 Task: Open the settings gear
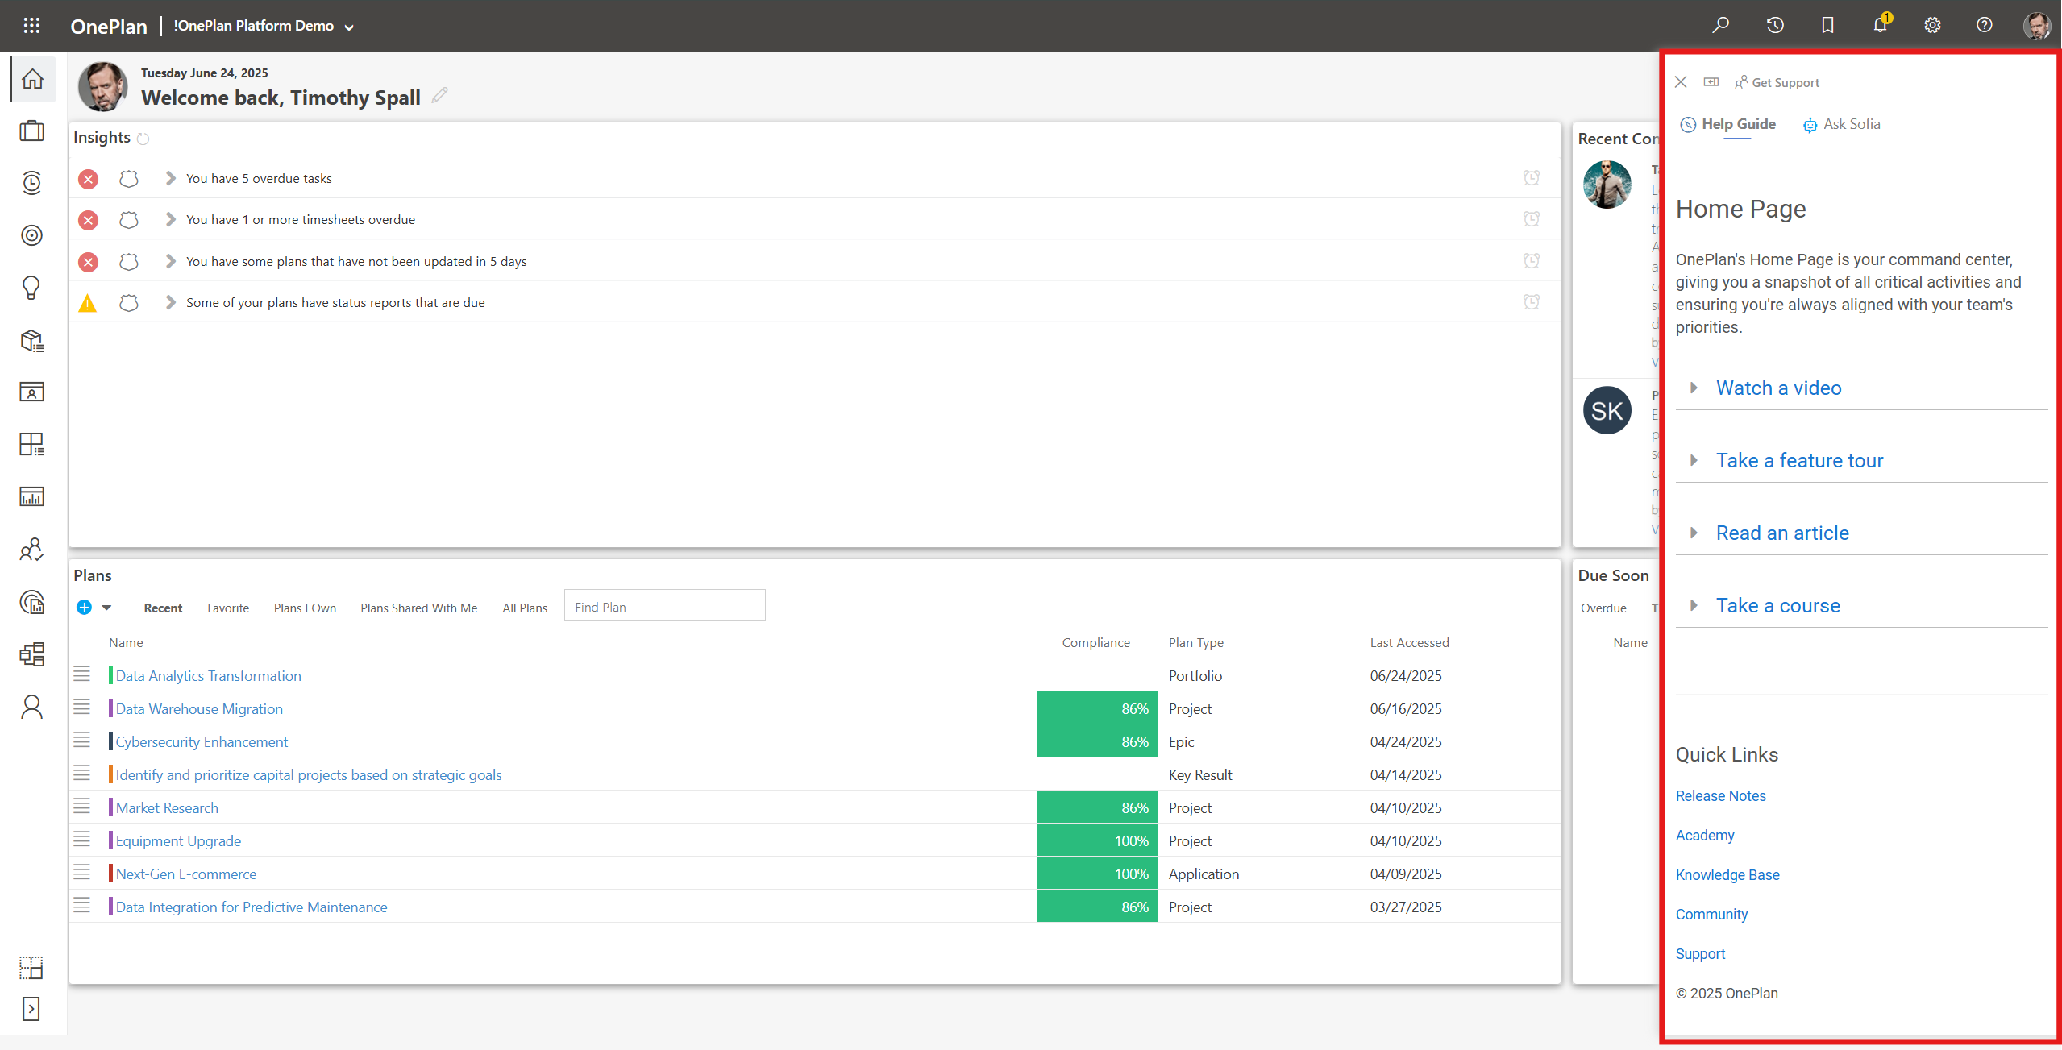coord(1932,25)
